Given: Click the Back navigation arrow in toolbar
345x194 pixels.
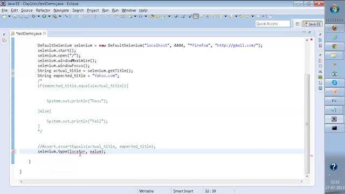Looking at the screenshot, I should tap(247, 16).
